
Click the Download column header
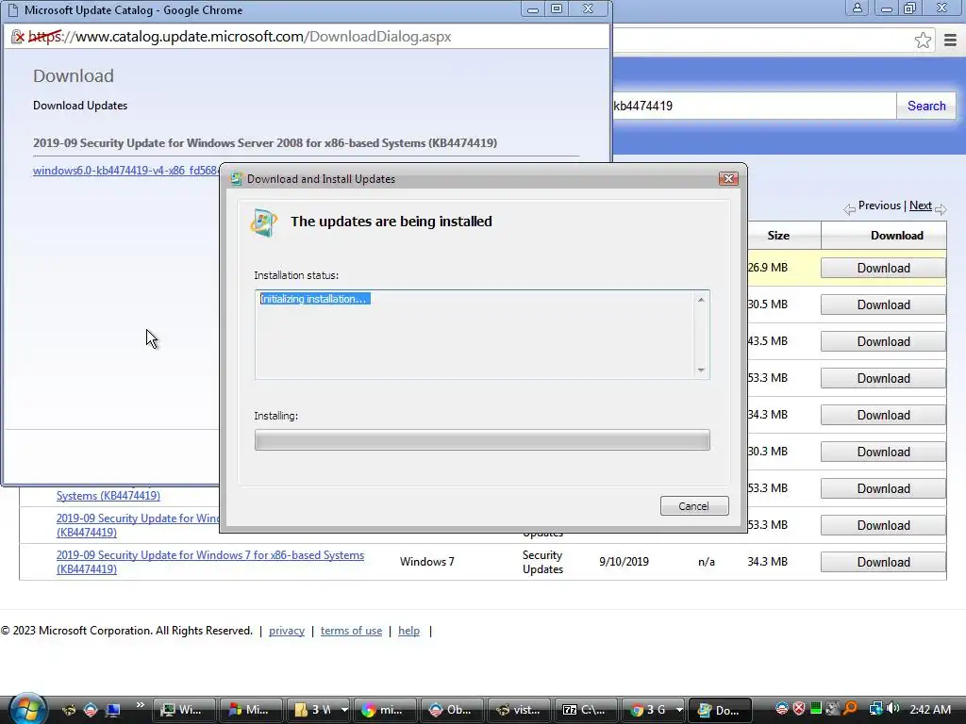tap(896, 235)
